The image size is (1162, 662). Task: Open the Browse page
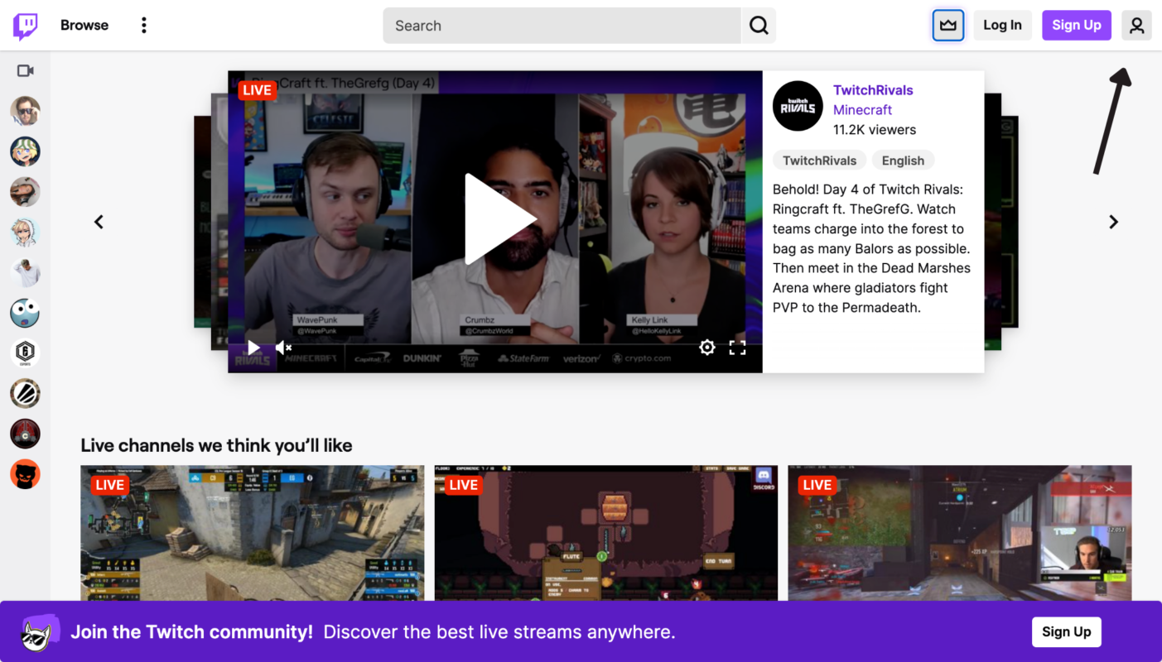pos(84,26)
